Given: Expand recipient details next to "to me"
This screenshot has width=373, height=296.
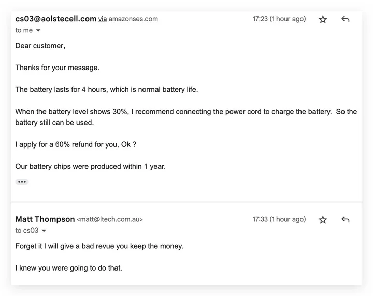Looking at the screenshot, I should 38,31.
